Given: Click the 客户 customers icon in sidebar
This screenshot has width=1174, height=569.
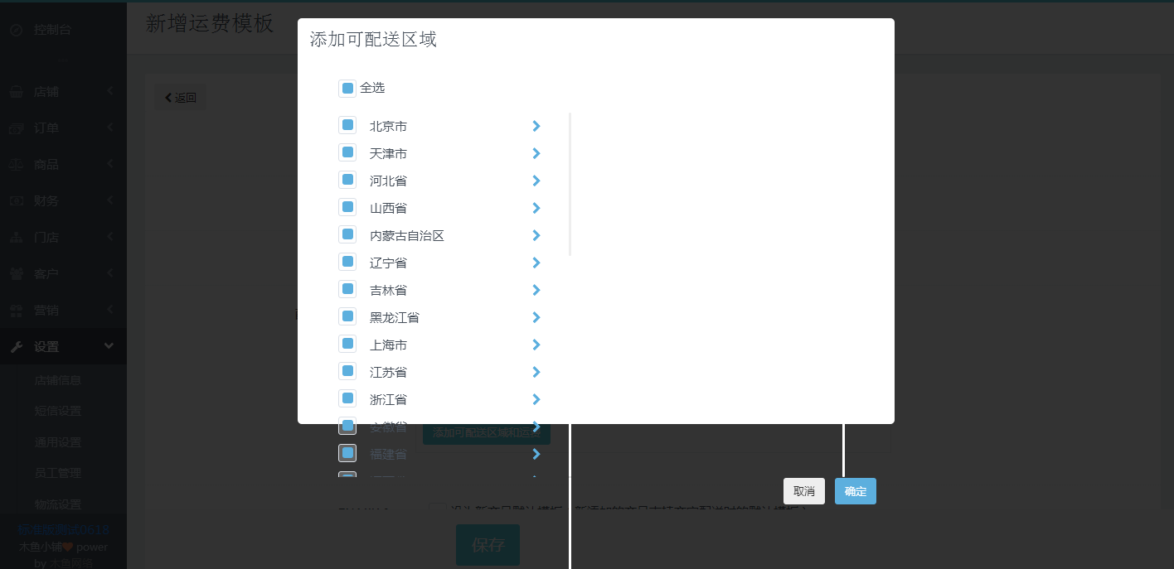Looking at the screenshot, I should click(x=17, y=274).
